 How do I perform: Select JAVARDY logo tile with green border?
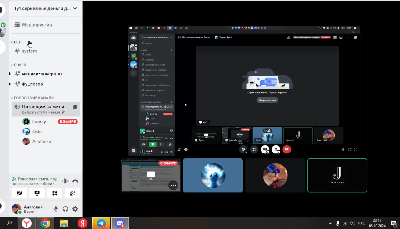(337, 175)
